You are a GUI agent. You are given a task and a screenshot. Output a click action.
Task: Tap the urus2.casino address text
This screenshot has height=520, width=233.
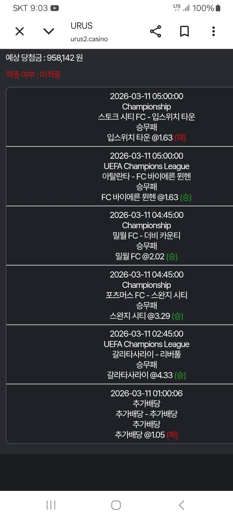click(89, 39)
